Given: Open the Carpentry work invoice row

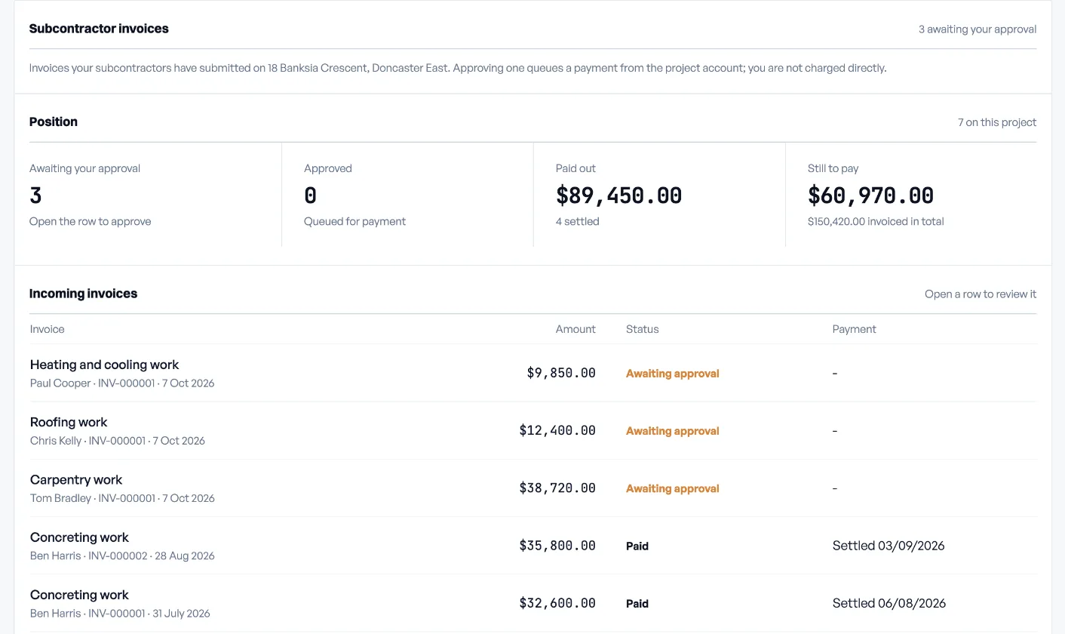Looking at the screenshot, I should pyautogui.click(x=532, y=488).
